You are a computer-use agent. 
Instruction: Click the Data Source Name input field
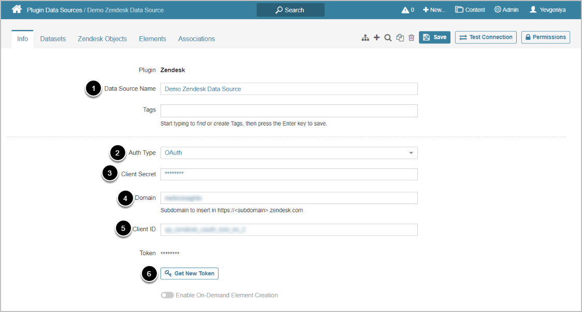288,89
